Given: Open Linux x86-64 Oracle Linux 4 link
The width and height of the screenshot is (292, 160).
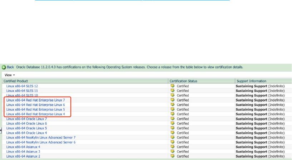Looking at the screenshot, I should 26,133.
